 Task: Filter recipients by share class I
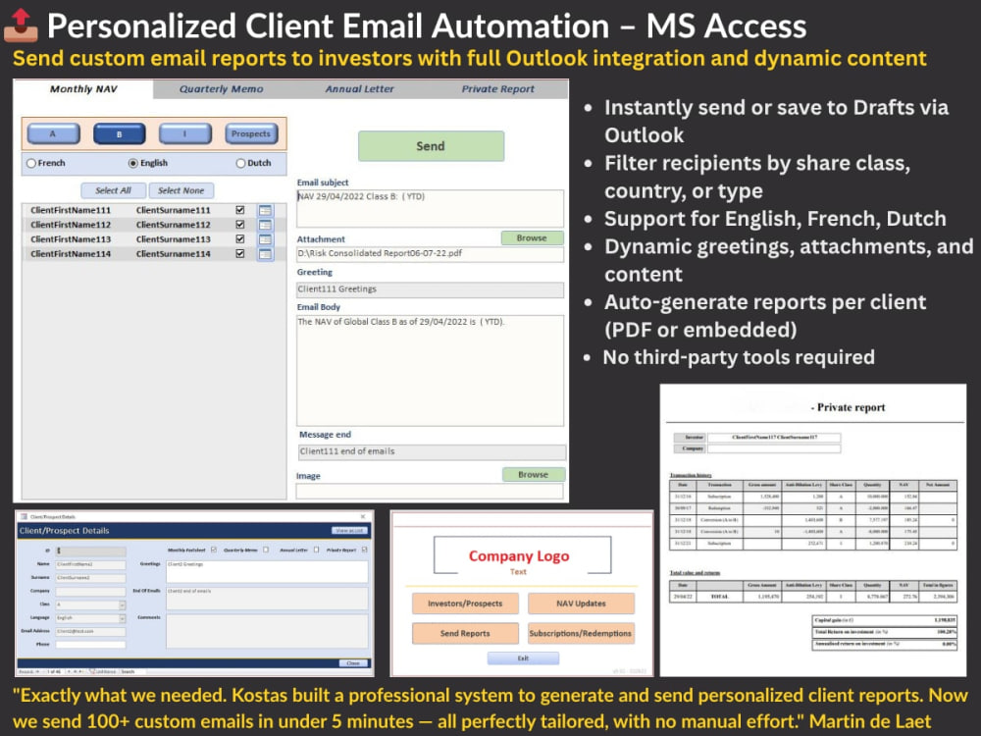tap(185, 133)
